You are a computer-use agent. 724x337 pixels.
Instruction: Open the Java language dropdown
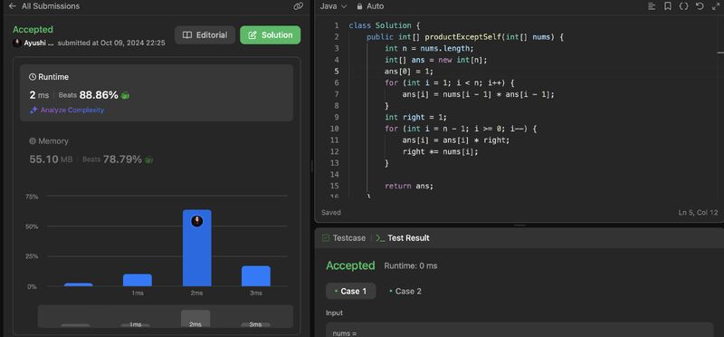coord(333,6)
